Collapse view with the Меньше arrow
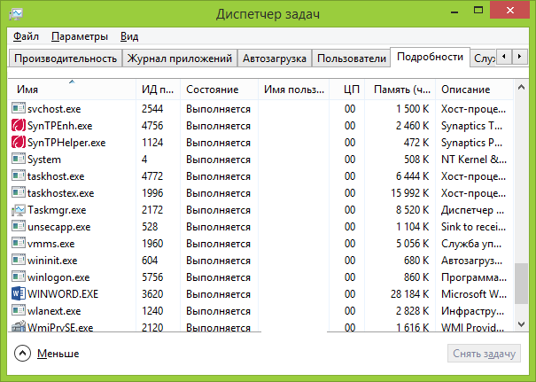Viewport: 536px width, 382px height. (22, 353)
